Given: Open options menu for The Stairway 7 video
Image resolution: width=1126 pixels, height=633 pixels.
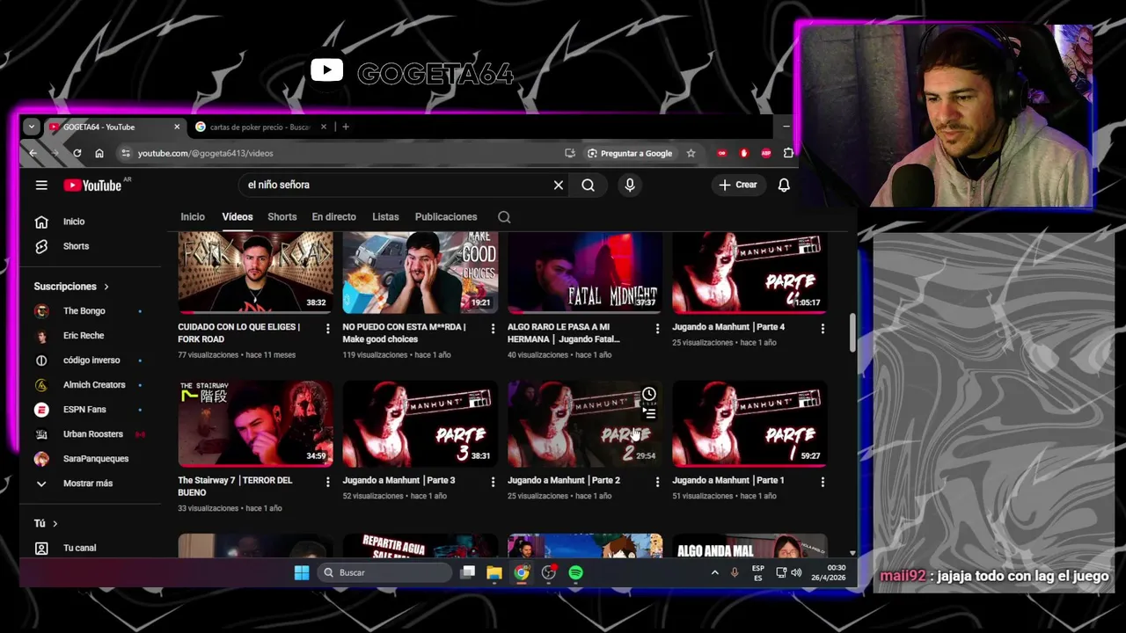Looking at the screenshot, I should (x=328, y=482).
